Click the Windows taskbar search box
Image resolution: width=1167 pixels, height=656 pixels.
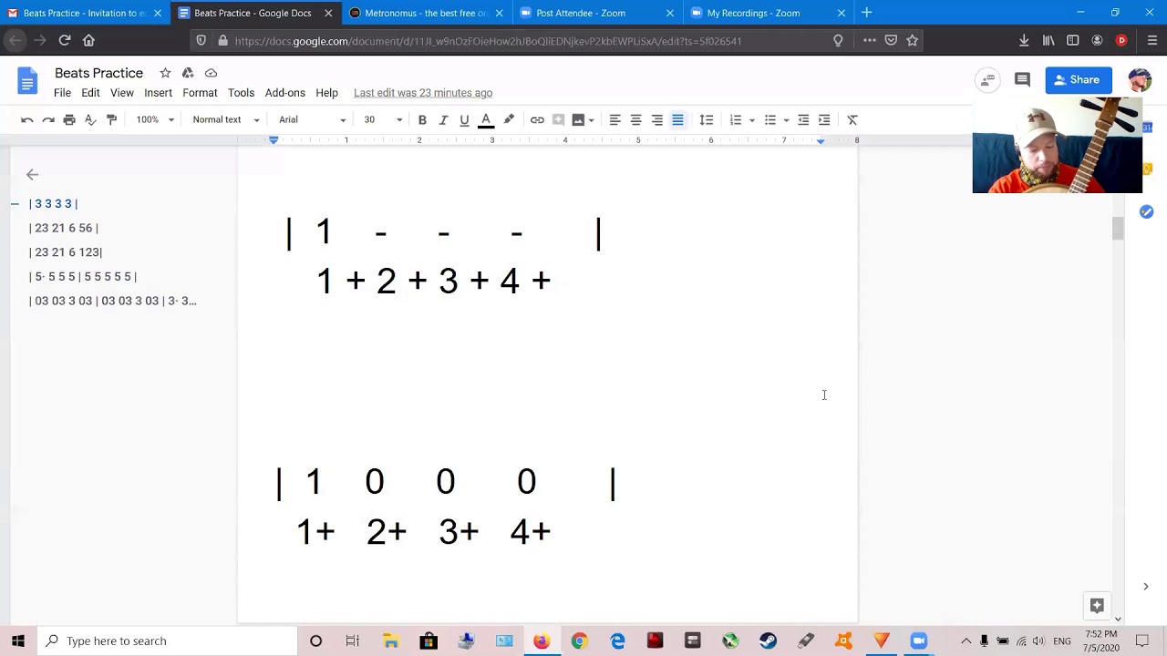pos(168,641)
